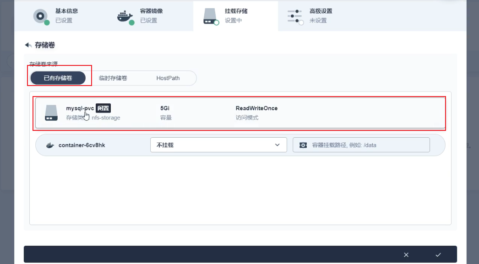Select HostPath volume source

click(168, 78)
